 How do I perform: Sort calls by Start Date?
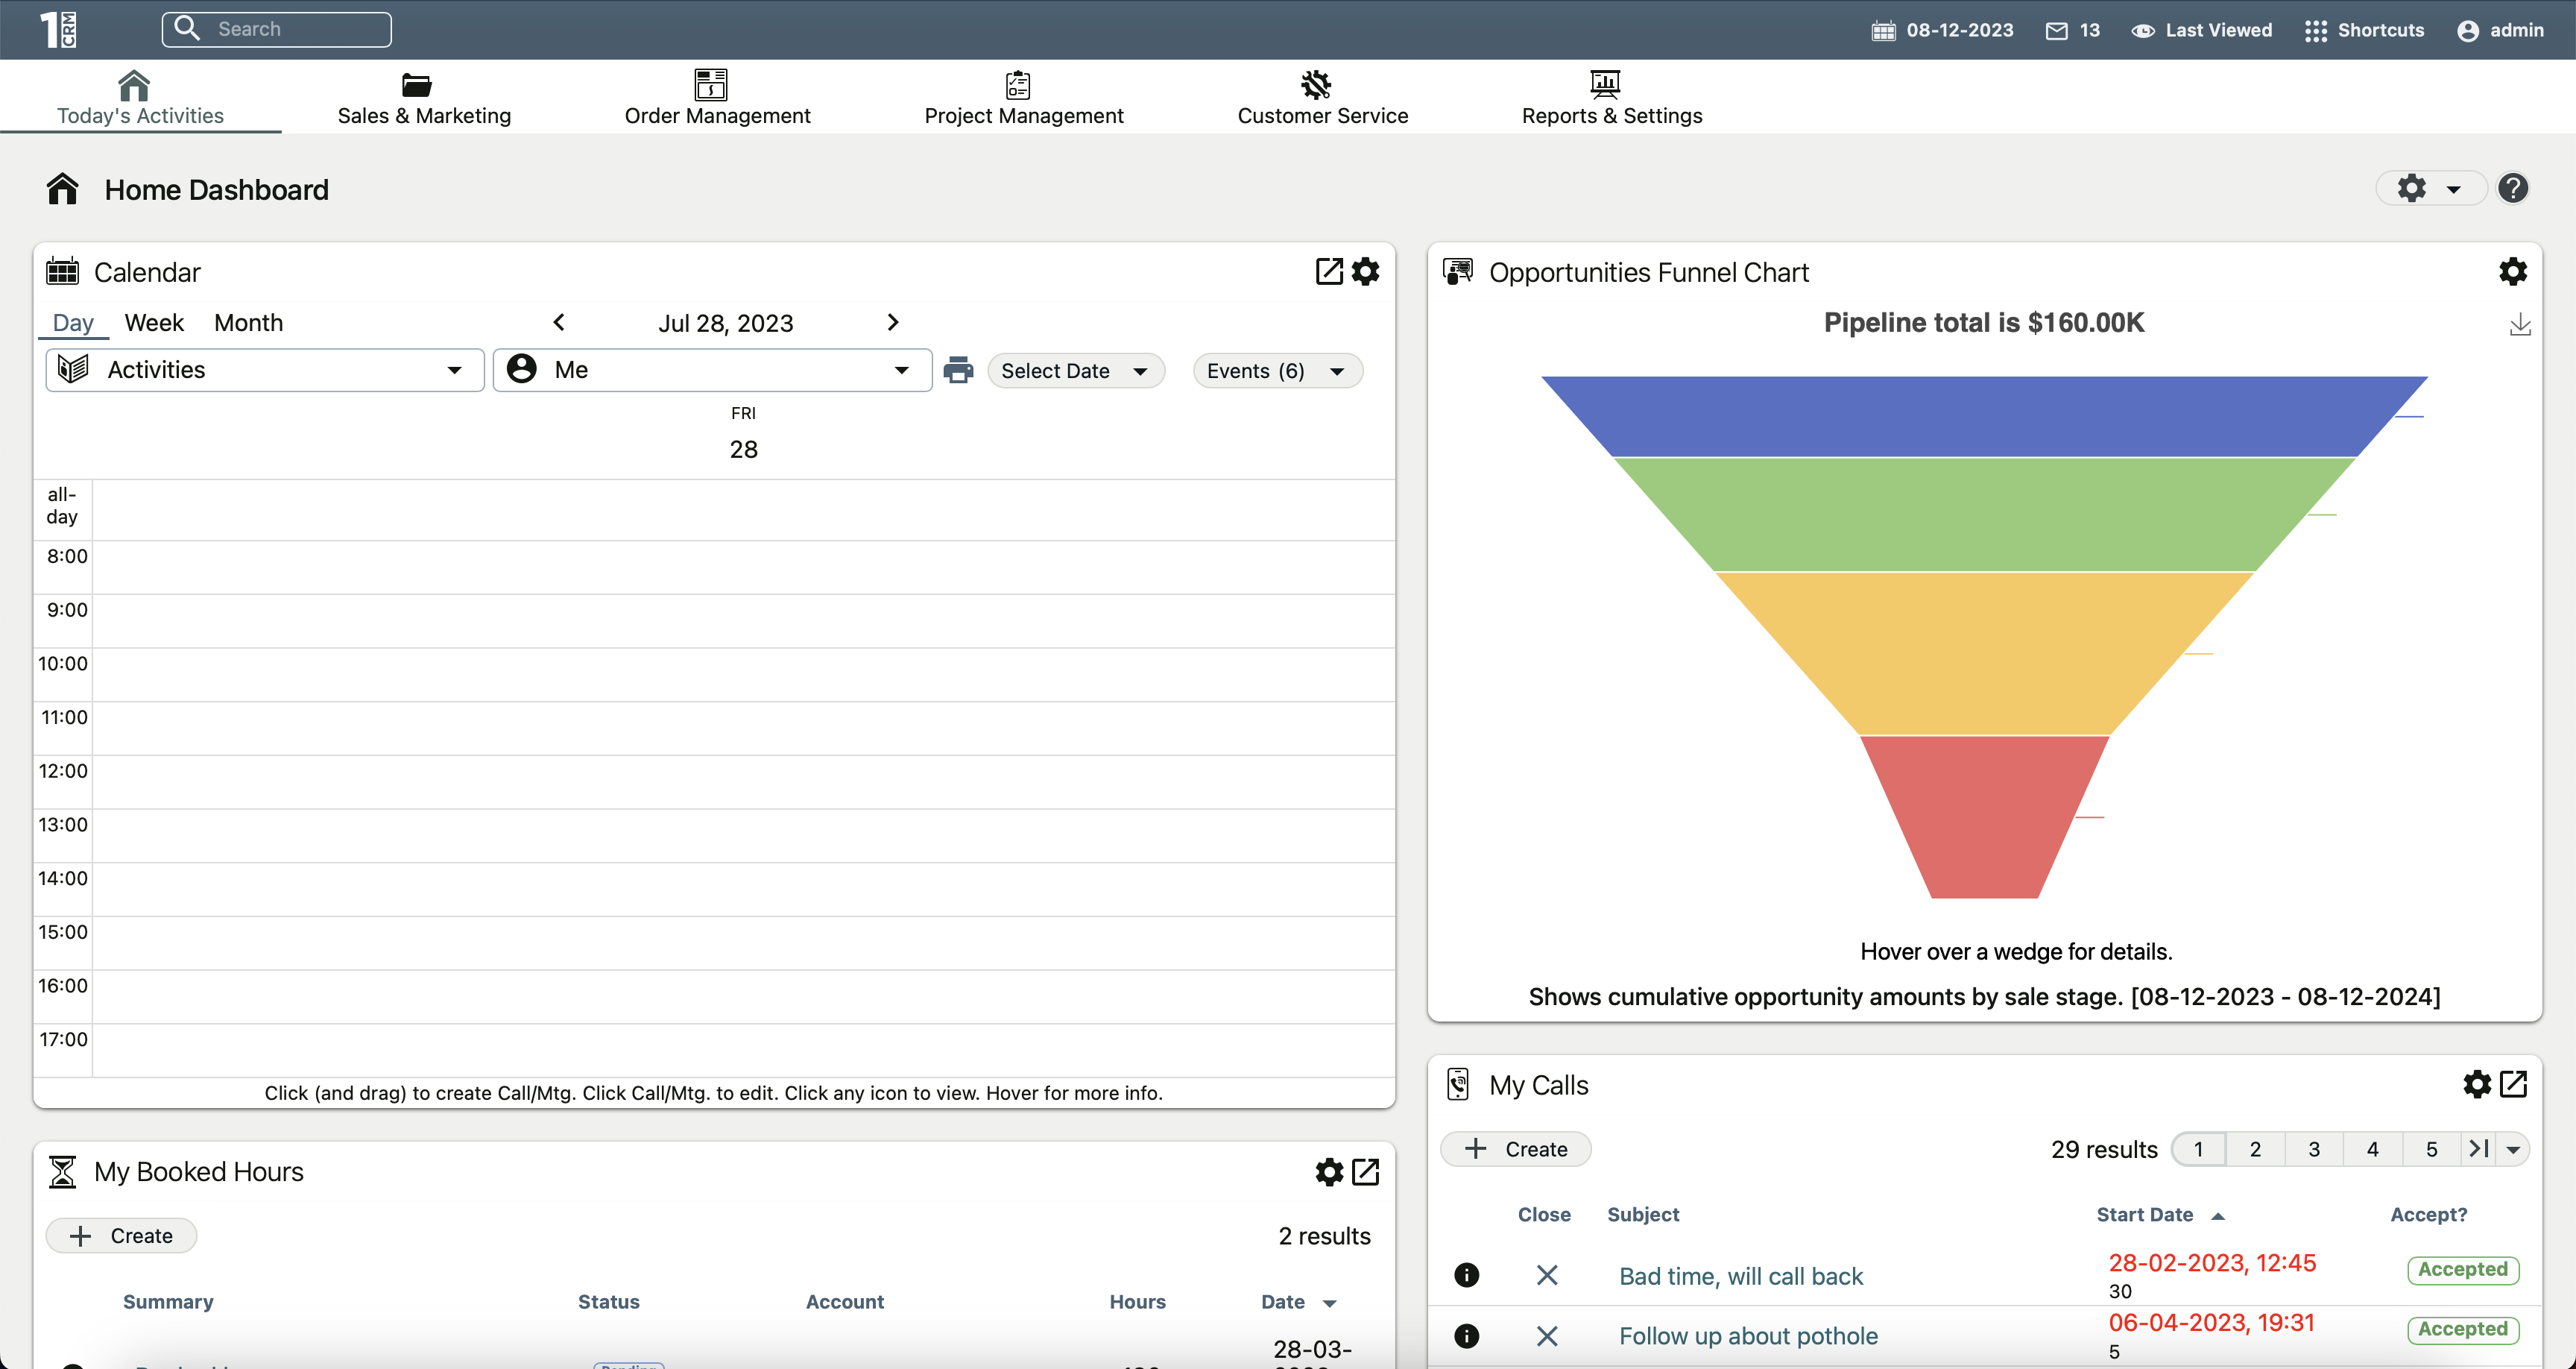pyautogui.click(x=2145, y=1215)
